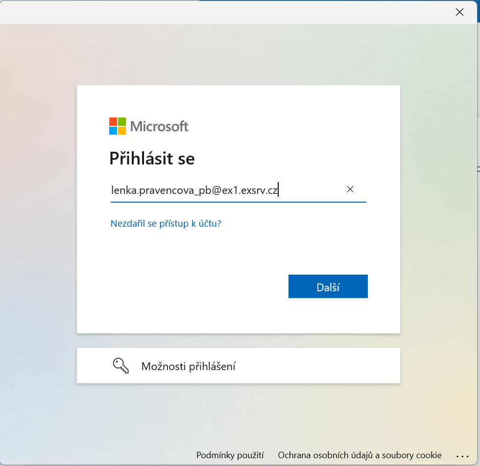Image resolution: width=480 pixels, height=466 pixels.
Task: Open the "Možnosti přihlášení" sign-in options
Action: (x=189, y=366)
